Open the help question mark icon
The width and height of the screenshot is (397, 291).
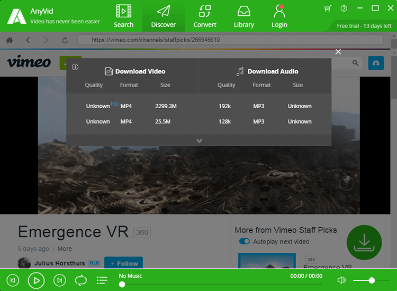[344, 8]
